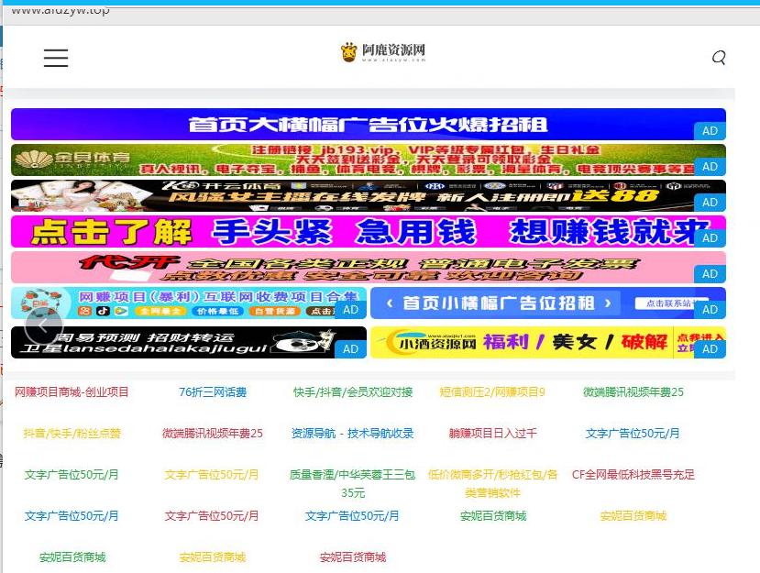Click AD badge on 代开 banner
760x573 pixels.
tap(710, 274)
